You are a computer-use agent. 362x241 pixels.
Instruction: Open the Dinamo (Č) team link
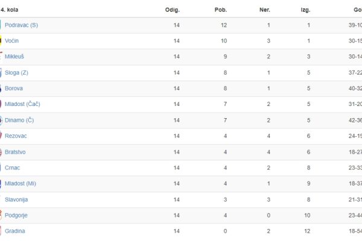tap(19, 120)
